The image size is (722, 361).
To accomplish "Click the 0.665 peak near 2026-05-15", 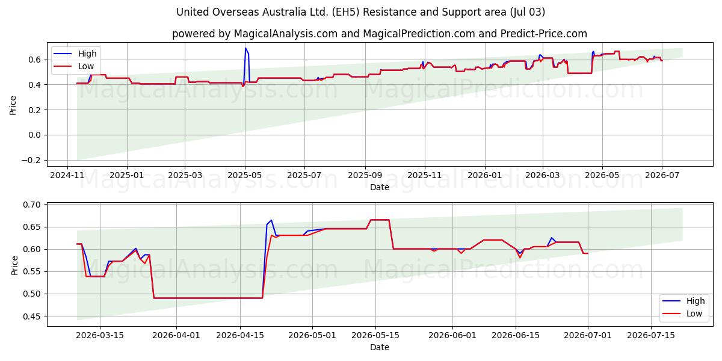I will point(380,220).
